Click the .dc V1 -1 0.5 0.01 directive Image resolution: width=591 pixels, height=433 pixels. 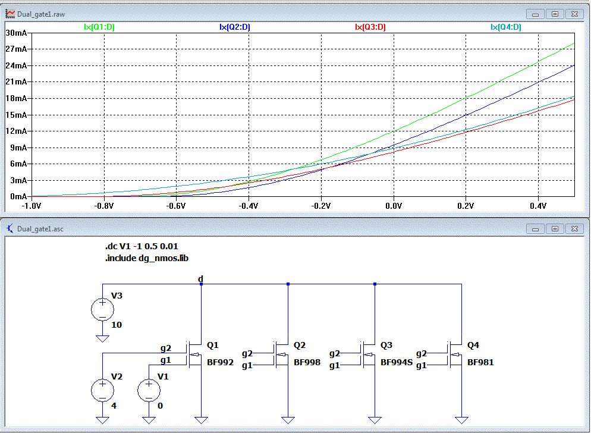click(x=142, y=246)
